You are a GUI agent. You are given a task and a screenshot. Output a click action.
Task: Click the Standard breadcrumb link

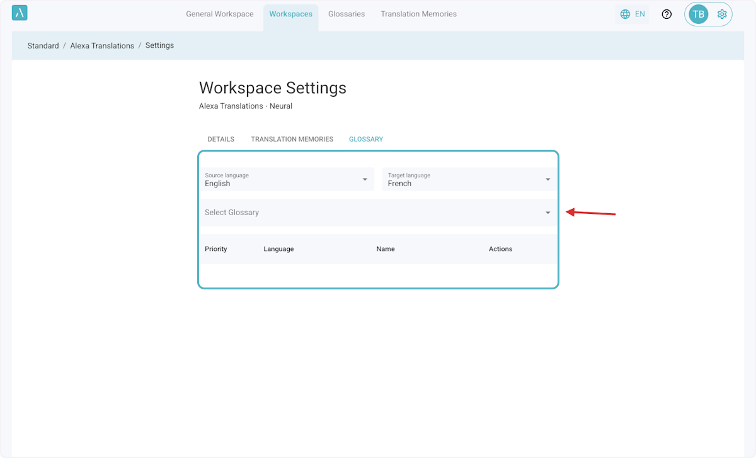(43, 45)
